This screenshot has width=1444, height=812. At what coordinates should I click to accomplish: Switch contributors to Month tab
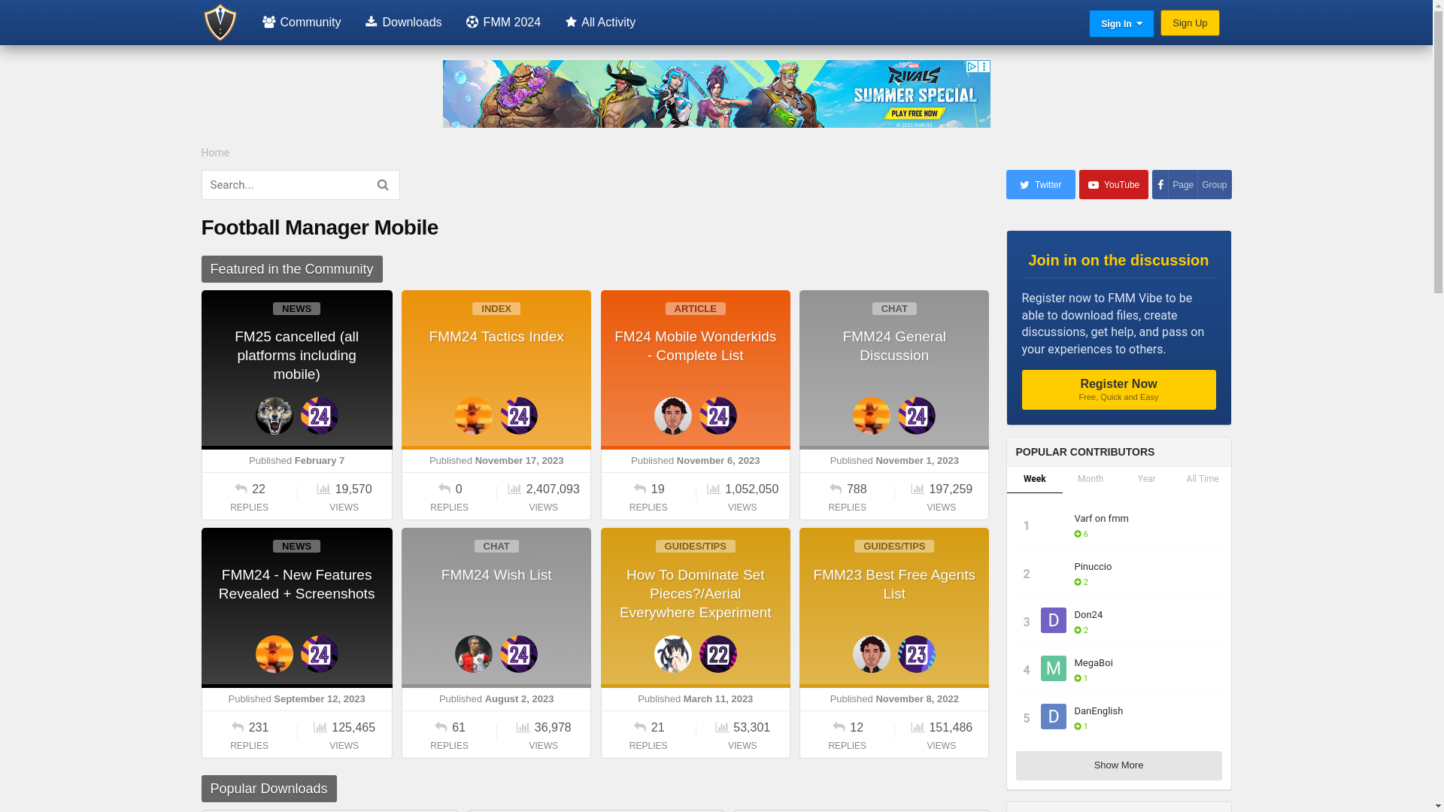(x=1091, y=480)
